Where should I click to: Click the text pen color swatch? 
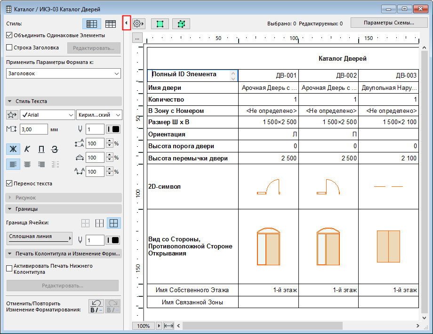click(114, 129)
